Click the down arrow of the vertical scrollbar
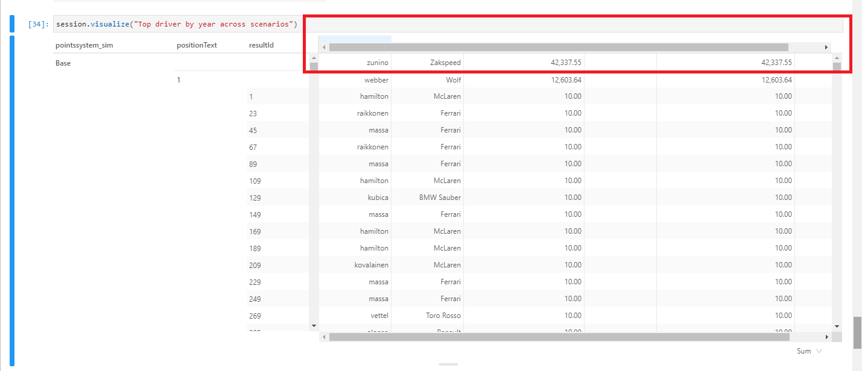The image size is (862, 371). pyautogui.click(x=836, y=325)
